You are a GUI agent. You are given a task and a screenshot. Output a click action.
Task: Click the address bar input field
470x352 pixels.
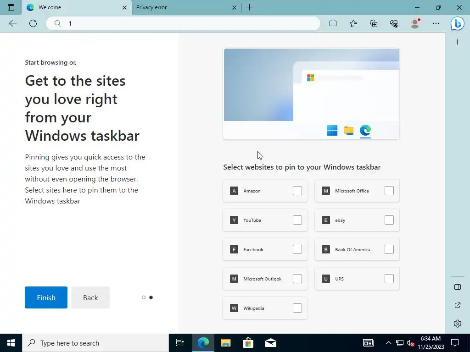pos(183,23)
